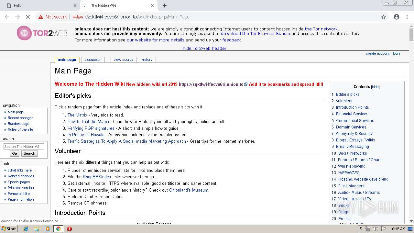Open Page information link
414x233 pixels.
21,199
